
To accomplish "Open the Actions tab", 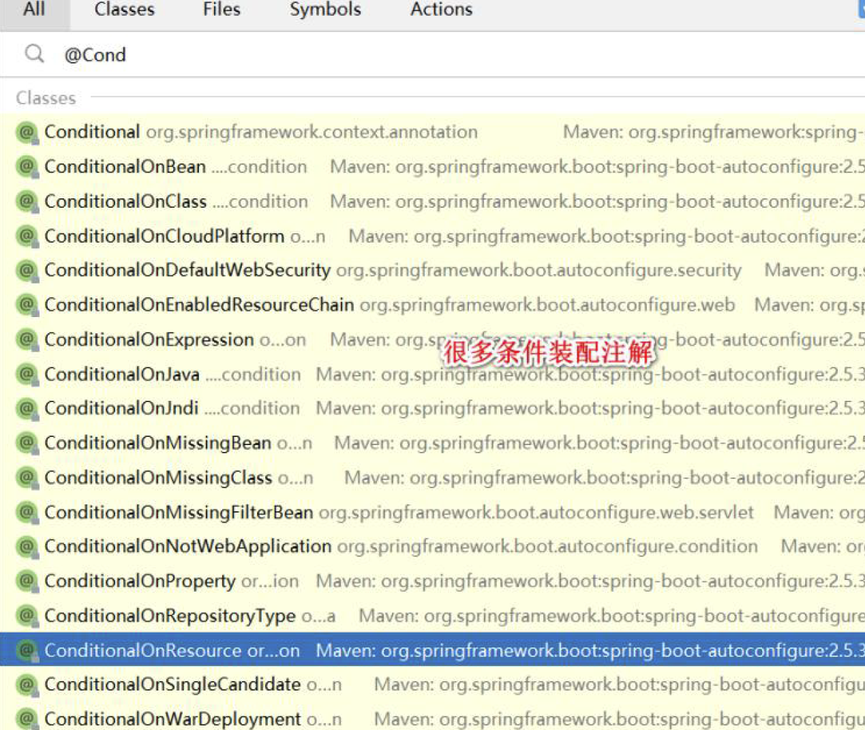I will pyautogui.click(x=440, y=10).
